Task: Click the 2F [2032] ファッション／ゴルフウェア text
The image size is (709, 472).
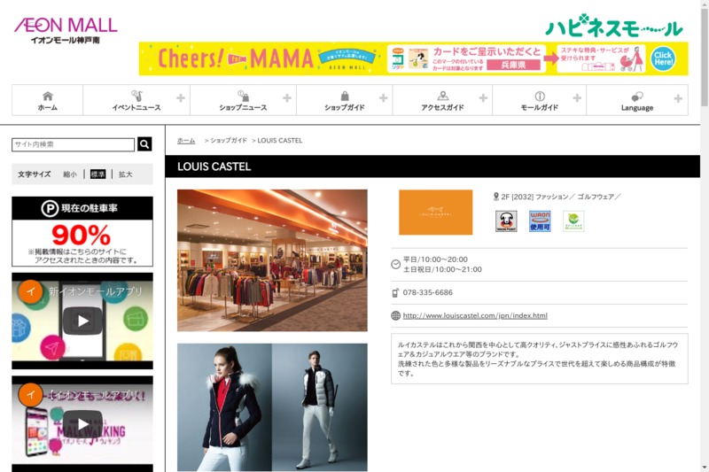Action: [x=561, y=197]
